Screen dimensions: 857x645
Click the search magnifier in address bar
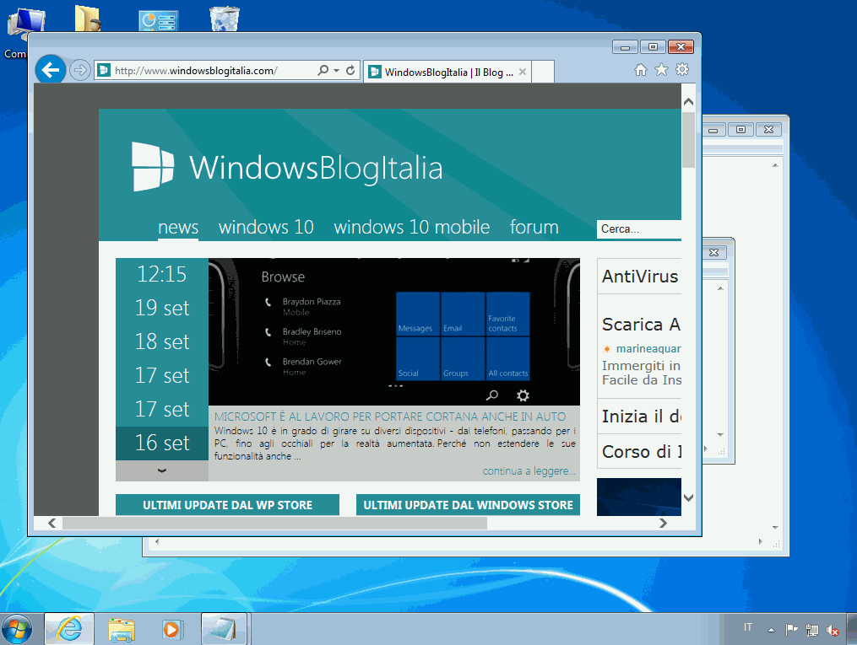click(323, 70)
